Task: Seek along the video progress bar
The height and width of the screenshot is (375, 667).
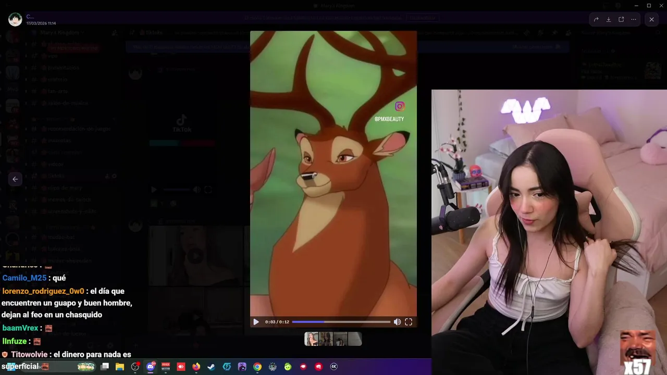Action: [x=341, y=322]
